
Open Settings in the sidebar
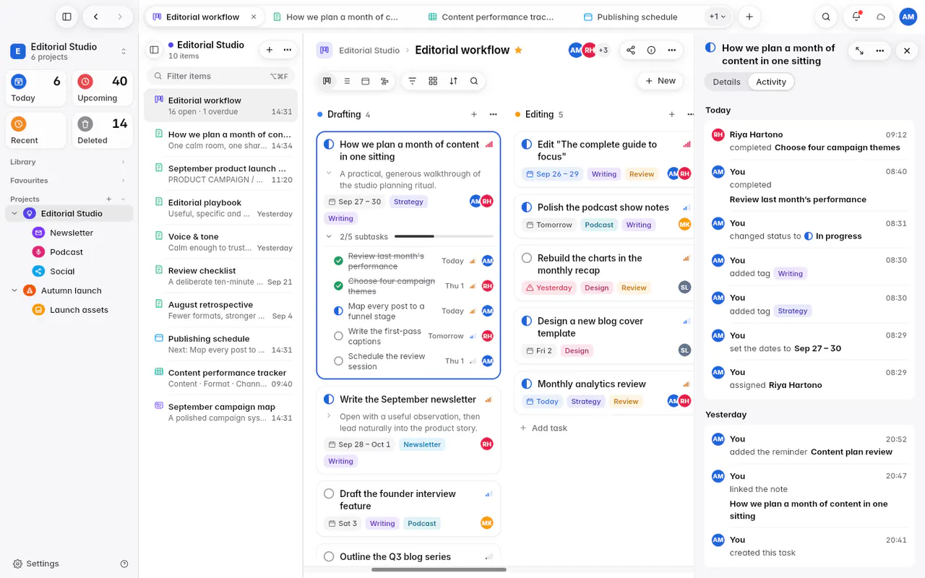tap(36, 564)
